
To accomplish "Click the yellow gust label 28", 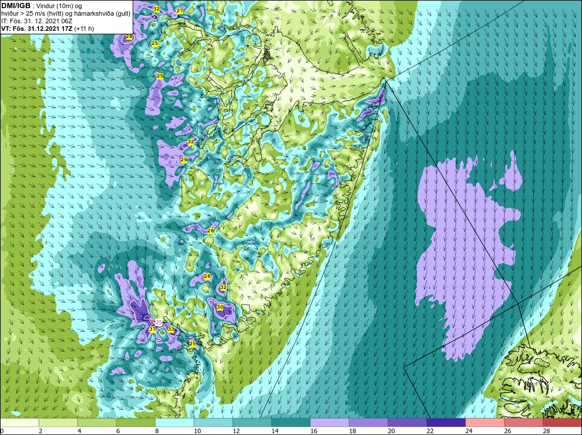I will pos(129,37).
